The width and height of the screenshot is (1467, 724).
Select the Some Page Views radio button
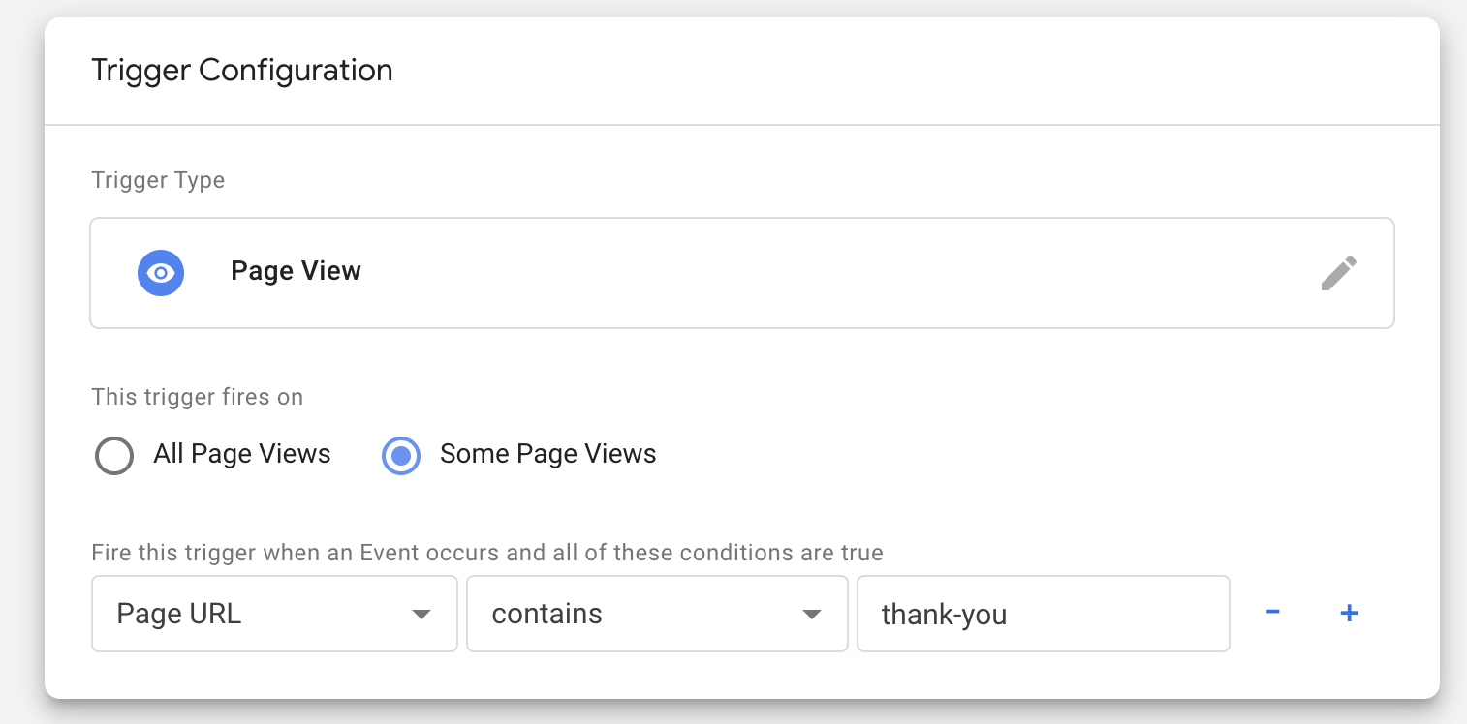[401, 456]
